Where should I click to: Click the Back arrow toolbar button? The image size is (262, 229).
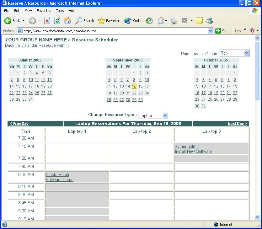pos(12,21)
